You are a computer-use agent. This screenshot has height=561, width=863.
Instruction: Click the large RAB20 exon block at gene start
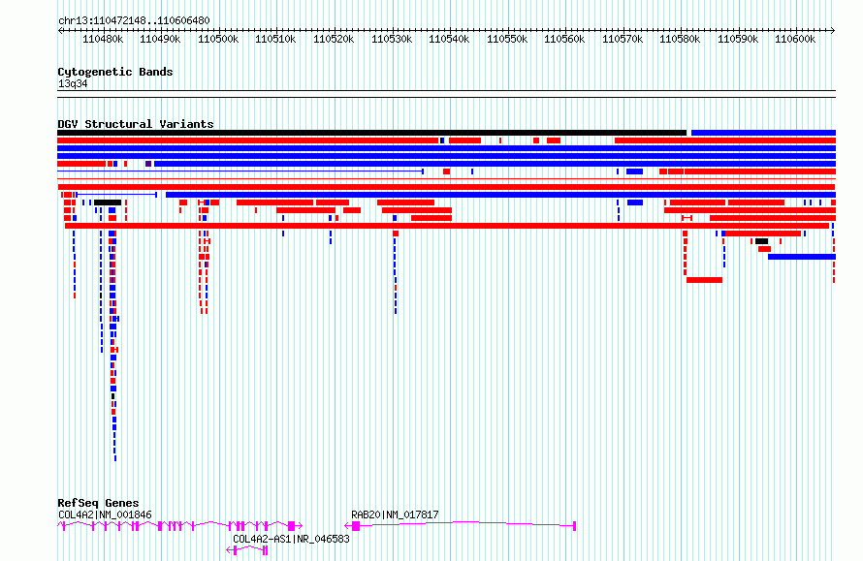(356, 526)
